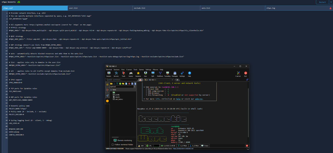333x153 pixels.
Task: Open the home tab in MobaXterm
Action: (140, 80)
